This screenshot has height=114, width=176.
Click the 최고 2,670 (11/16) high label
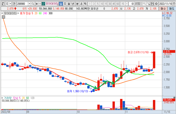tap(138, 52)
